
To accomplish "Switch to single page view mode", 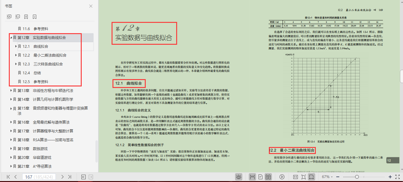I will [260, 177].
